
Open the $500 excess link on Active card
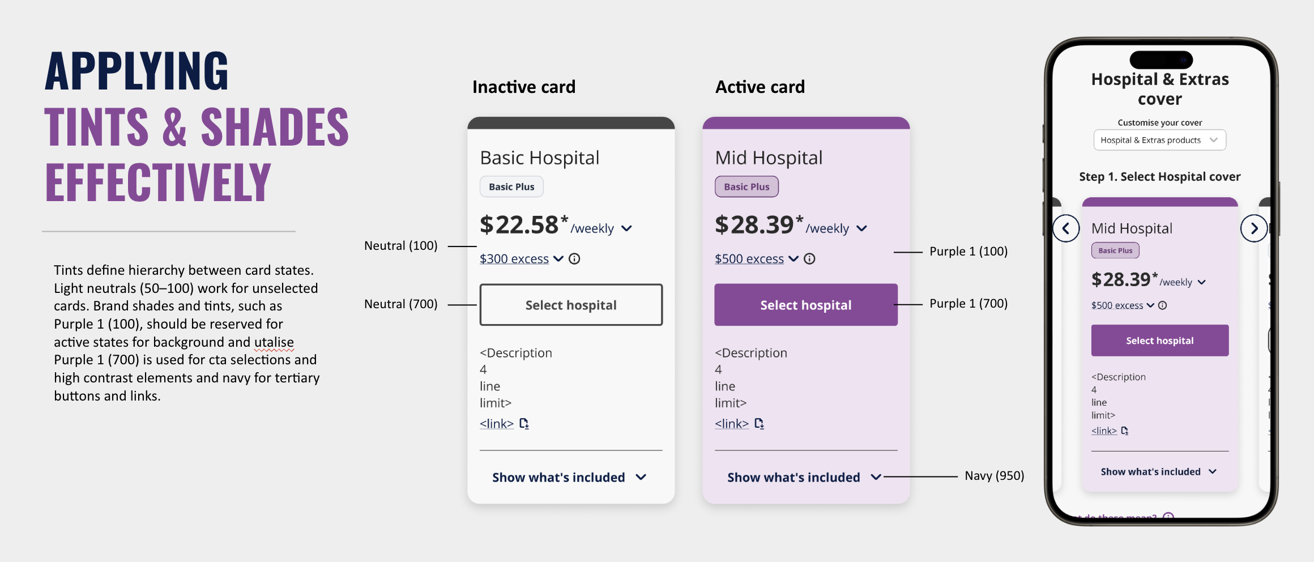[x=749, y=259]
